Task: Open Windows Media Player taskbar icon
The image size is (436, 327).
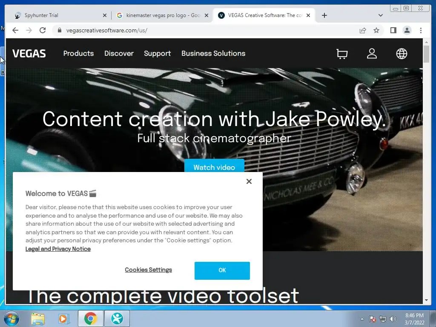Action: pyautogui.click(x=63, y=318)
